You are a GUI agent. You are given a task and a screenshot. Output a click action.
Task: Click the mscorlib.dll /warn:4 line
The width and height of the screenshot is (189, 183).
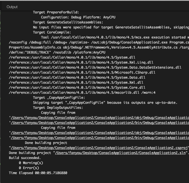coord(82,93)
